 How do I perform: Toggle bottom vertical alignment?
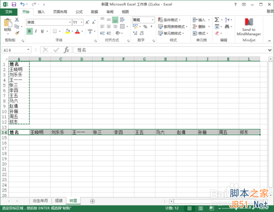tap(115, 20)
